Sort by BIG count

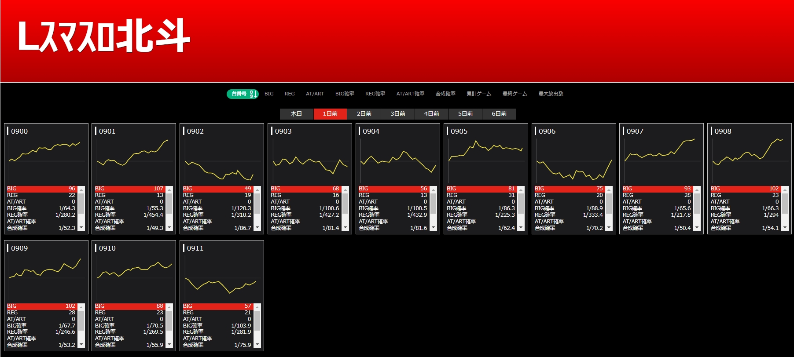(269, 94)
